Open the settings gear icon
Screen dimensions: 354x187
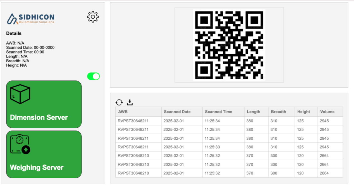coord(93,16)
